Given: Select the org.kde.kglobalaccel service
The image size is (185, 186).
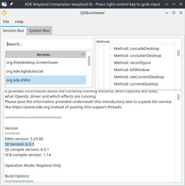Looking at the screenshot, I should (46, 71).
